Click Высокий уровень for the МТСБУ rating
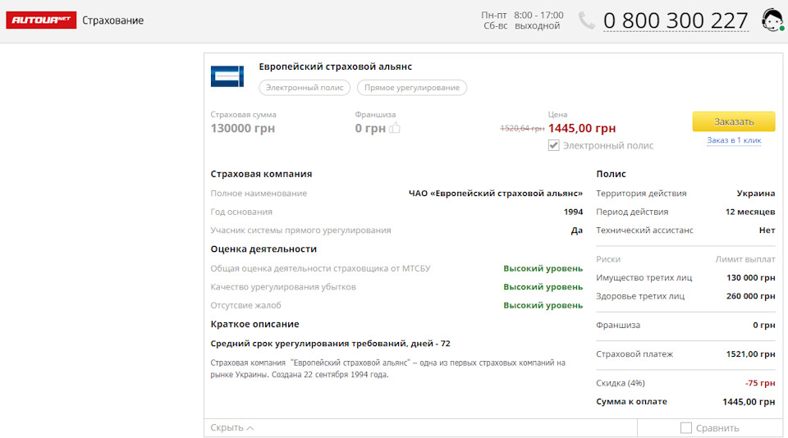The image size is (788, 438). click(543, 269)
